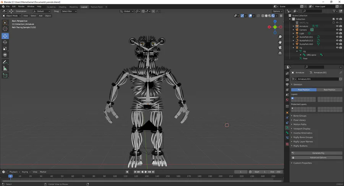Open the Bone properties tab icon

287,133
